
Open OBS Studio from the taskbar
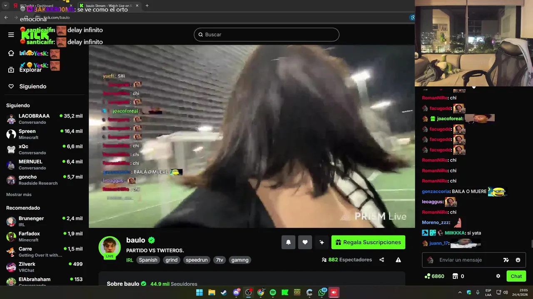pos(248,292)
